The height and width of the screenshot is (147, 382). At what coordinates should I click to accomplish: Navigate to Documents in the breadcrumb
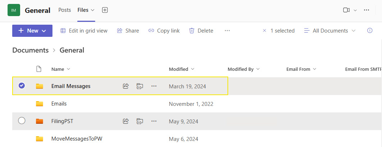tap(31, 50)
